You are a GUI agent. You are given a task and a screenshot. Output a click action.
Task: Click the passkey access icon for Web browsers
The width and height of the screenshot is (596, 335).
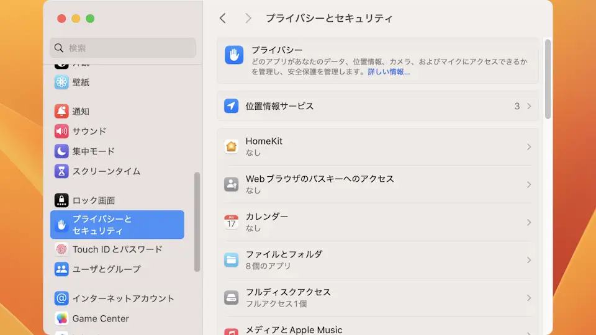[232, 184]
